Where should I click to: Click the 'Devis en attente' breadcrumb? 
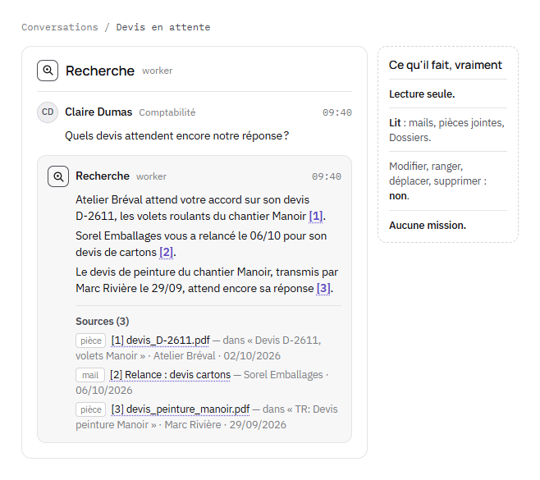163,27
